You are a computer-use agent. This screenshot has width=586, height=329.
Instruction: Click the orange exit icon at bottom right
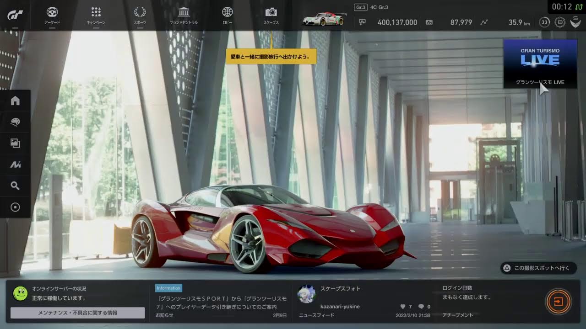click(x=558, y=302)
